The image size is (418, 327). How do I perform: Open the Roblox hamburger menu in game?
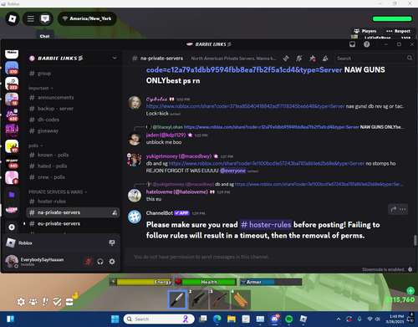(x=30, y=18)
